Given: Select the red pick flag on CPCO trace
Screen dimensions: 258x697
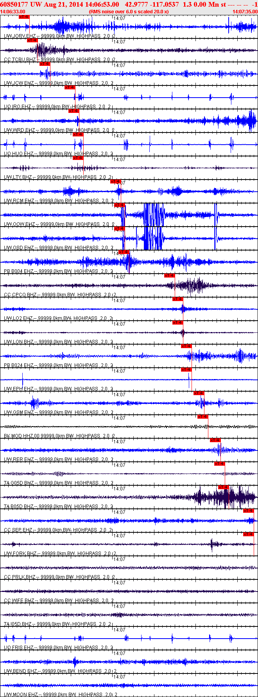Looking at the screenshot, I should tap(170, 276).
